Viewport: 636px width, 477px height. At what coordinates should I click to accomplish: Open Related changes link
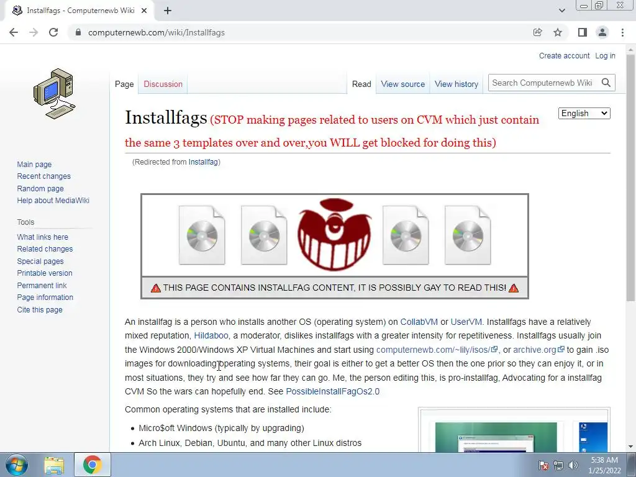point(45,248)
